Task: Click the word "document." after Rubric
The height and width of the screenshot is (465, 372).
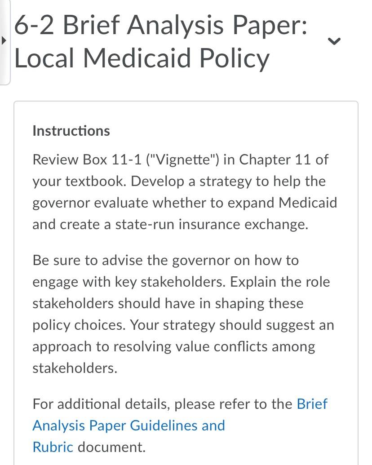Action: [x=111, y=447]
